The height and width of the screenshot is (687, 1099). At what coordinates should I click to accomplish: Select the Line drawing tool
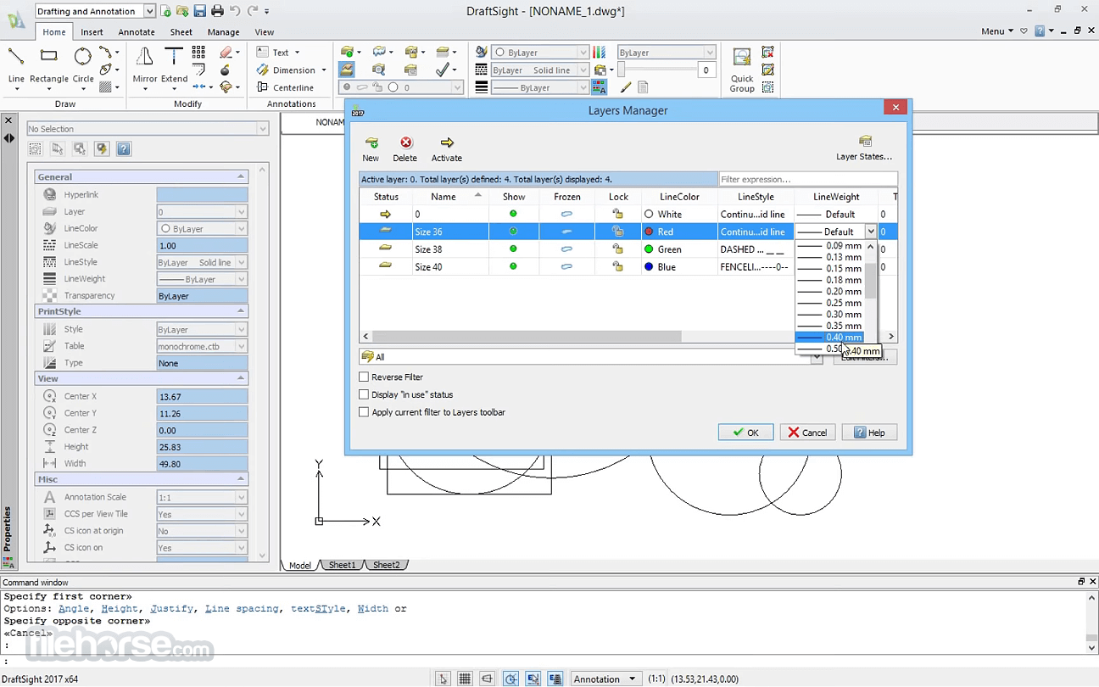16,66
